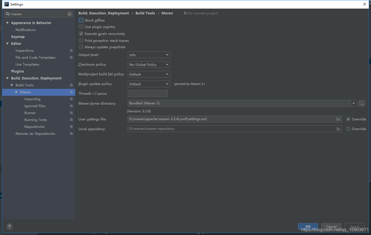Browse folder for Local repository
The width and height of the screenshot is (371, 235).
pyautogui.click(x=338, y=129)
